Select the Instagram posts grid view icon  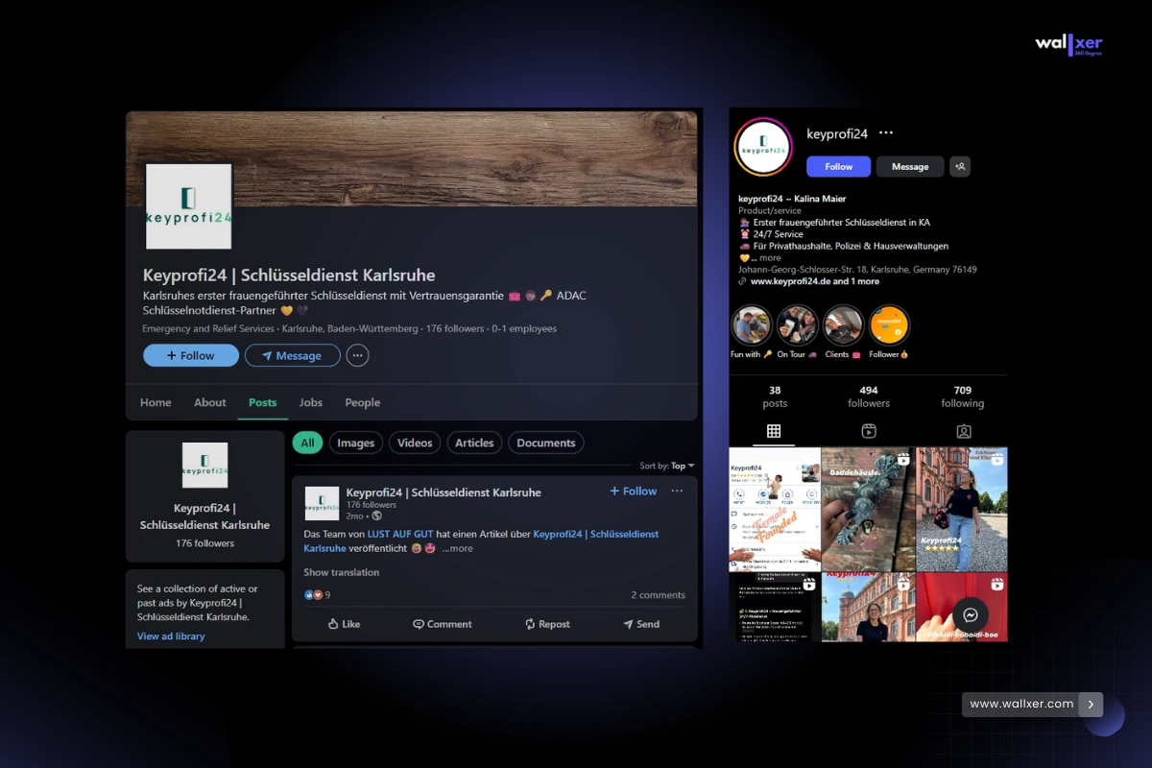[774, 431]
